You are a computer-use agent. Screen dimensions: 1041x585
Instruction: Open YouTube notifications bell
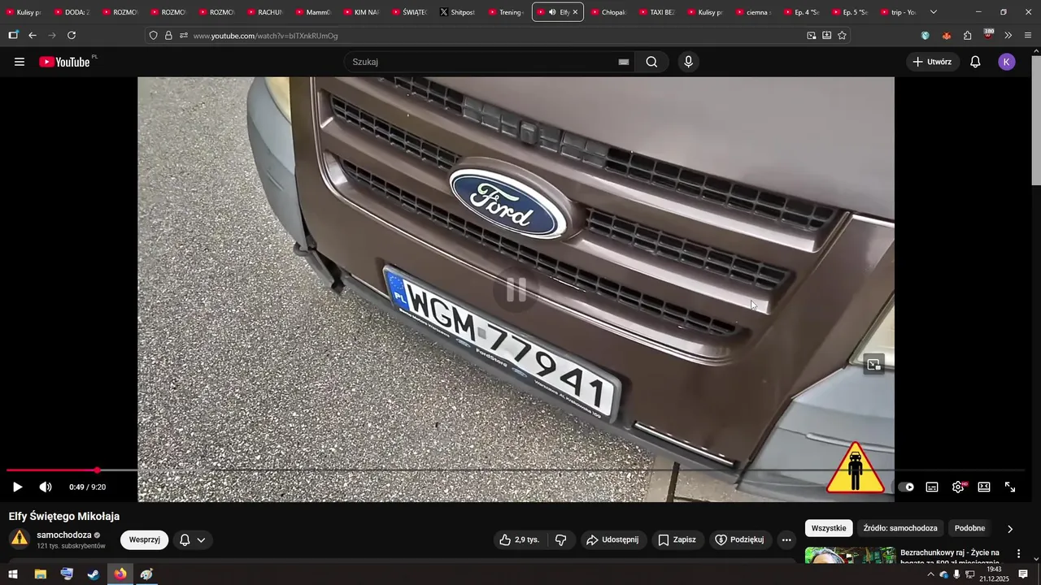pos(975,62)
